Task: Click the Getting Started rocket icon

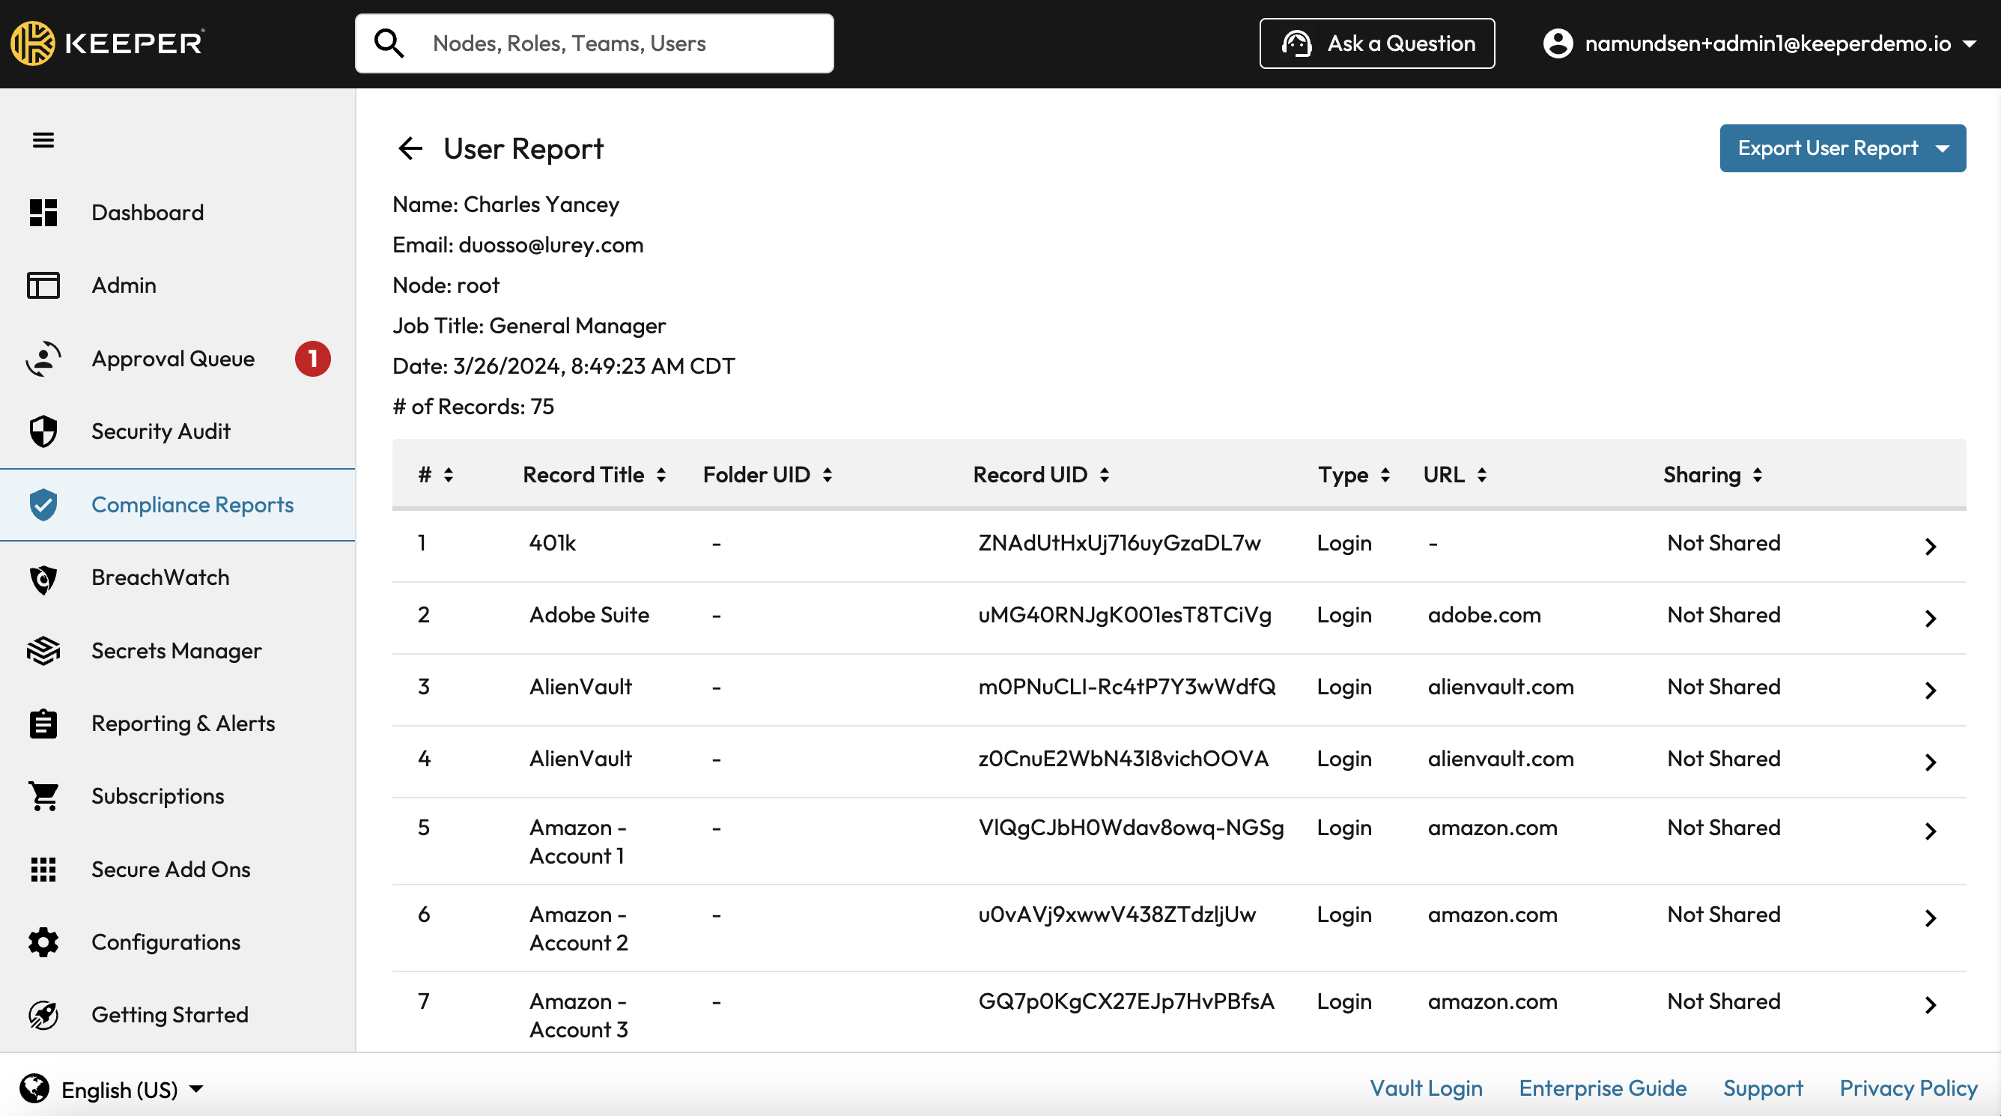Action: click(43, 1015)
